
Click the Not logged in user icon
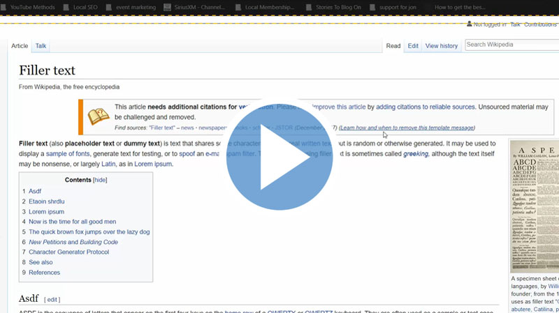470,24
